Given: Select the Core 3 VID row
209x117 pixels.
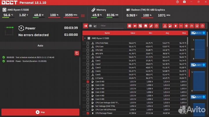Looking at the screenshot, I should click(135, 92).
